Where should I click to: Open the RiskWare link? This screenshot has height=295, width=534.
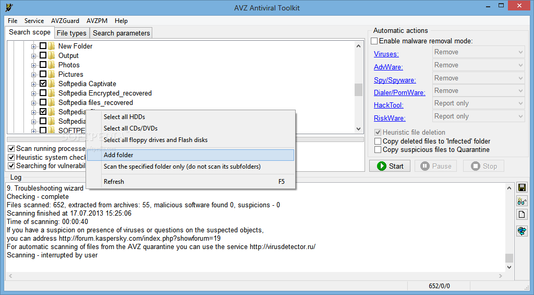click(x=390, y=118)
